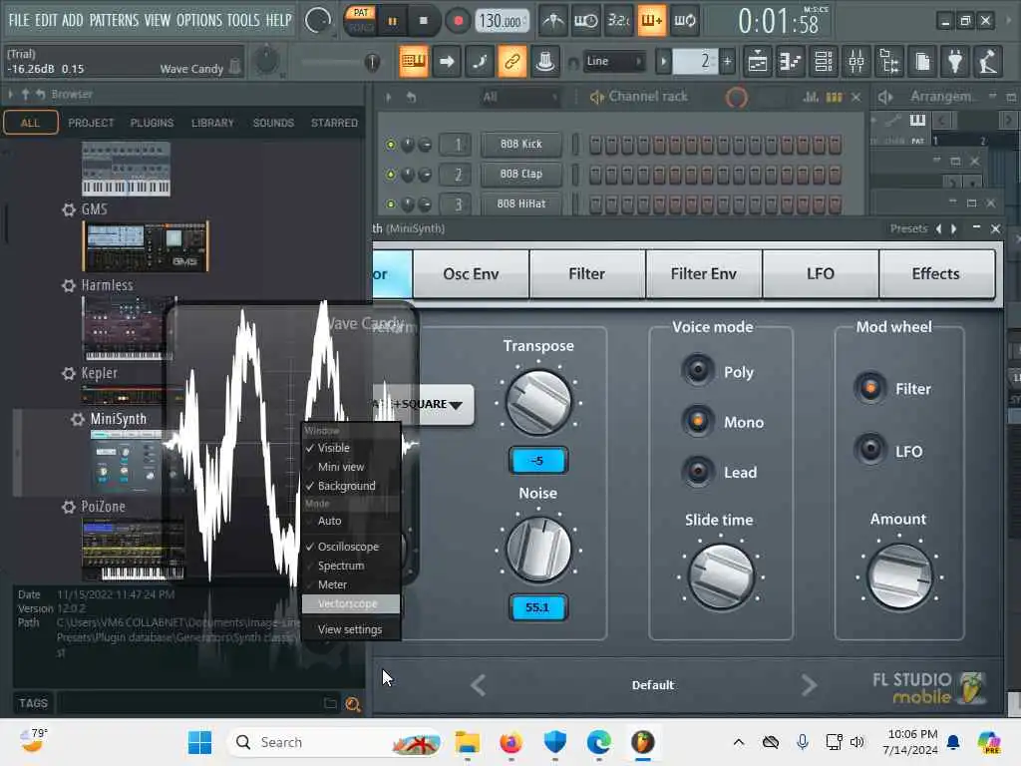
Task: Stop playback with the stop button
Action: coord(423,22)
